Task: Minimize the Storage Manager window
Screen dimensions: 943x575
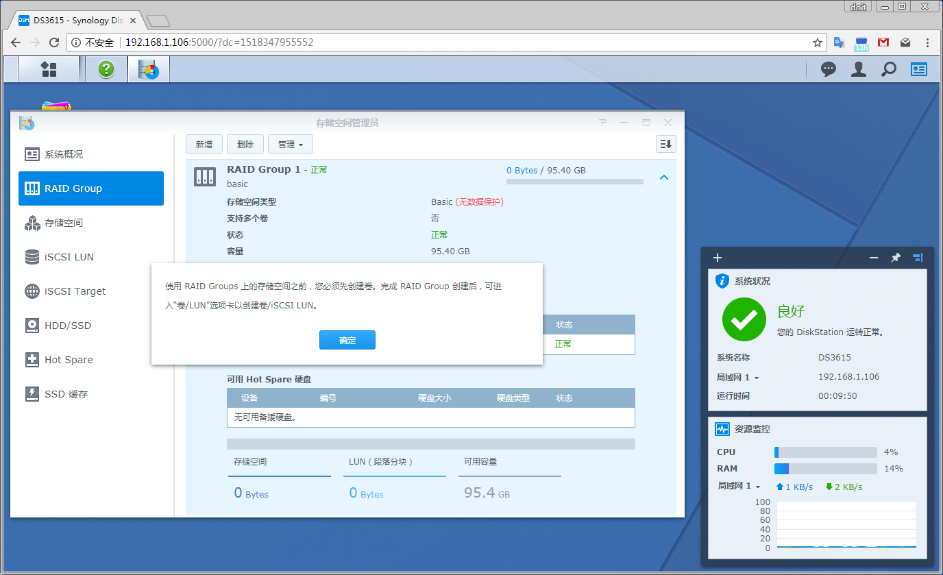Action: [x=624, y=123]
